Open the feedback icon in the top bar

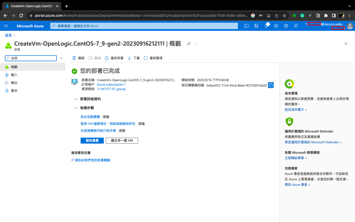296,26
